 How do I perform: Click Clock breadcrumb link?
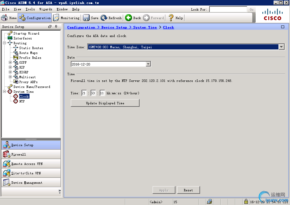(x=168, y=27)
